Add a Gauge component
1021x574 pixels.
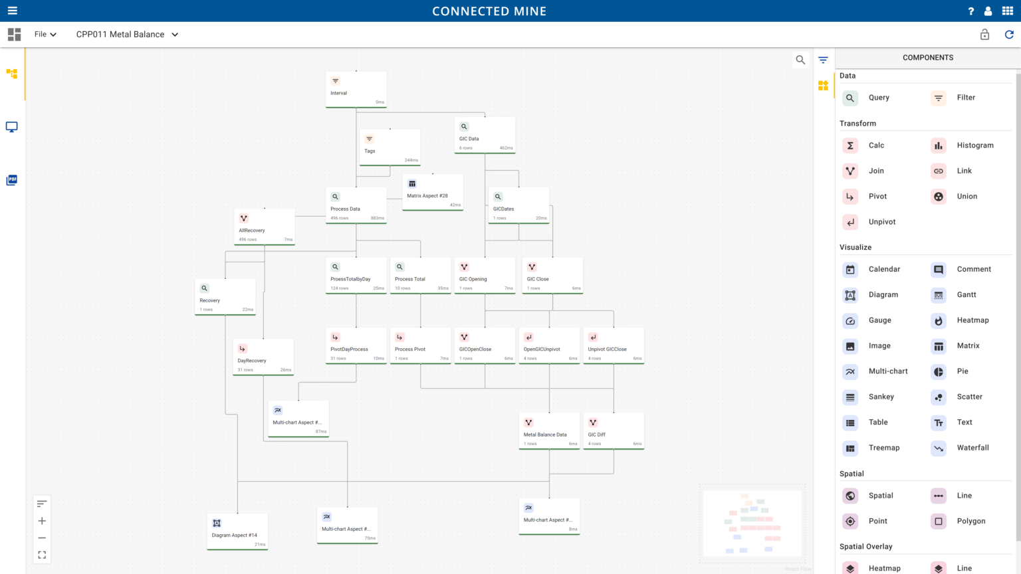[879, 320]
